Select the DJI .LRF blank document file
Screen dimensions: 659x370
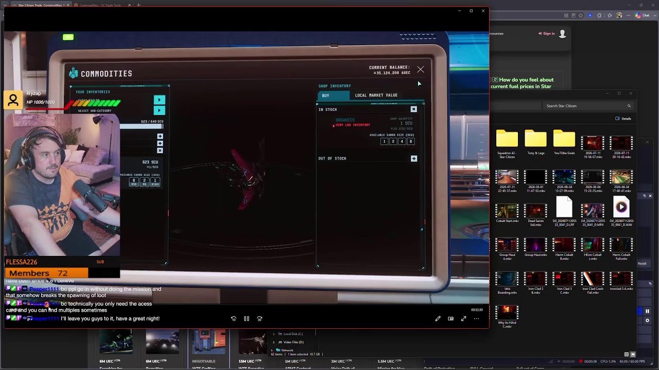(x=564, y=212)
